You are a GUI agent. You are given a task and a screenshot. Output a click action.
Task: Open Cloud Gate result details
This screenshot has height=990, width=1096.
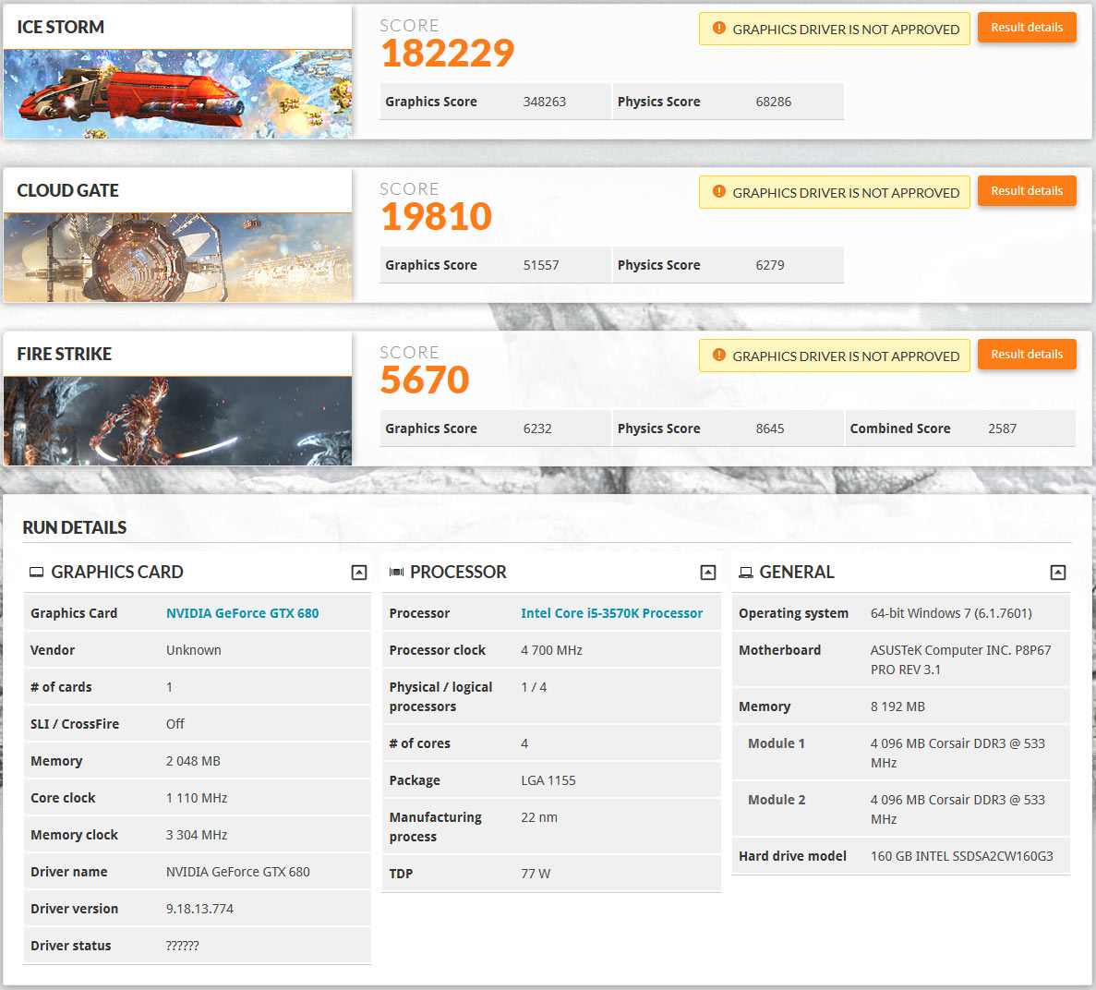click(x=1027, y=191)
